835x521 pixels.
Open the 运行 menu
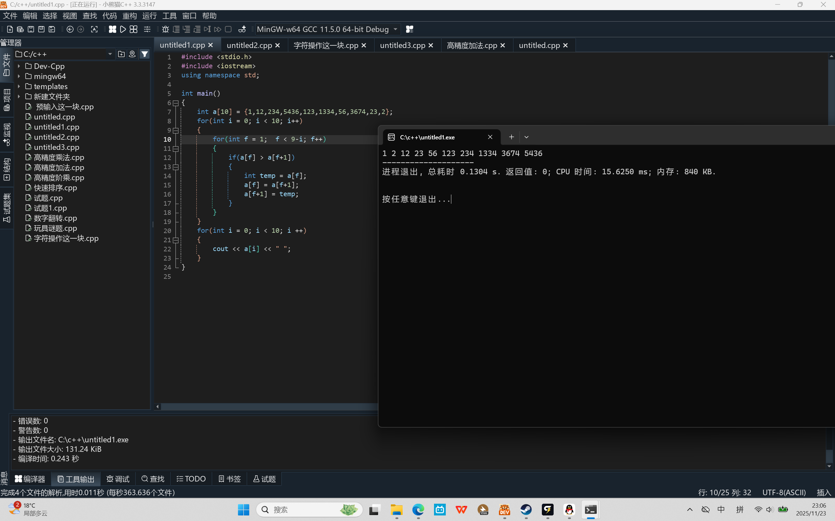pos(149,16)
